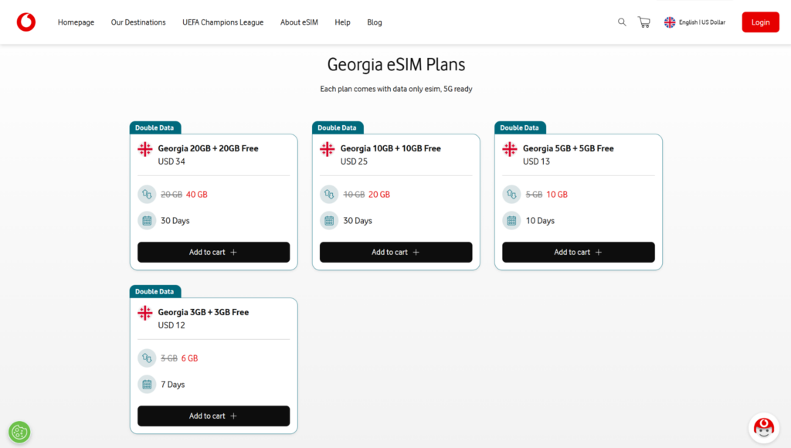Add Georgia 3GB + 3GB plan to cart
The image size is (791, 448).
coord(214,416)
